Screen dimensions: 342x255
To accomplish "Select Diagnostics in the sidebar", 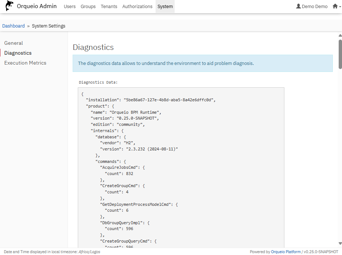I will pos(18,53).
